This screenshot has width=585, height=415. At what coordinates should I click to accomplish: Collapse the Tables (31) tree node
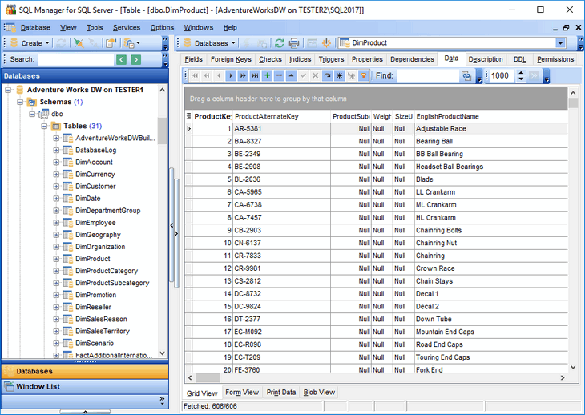tap(46, 126)
